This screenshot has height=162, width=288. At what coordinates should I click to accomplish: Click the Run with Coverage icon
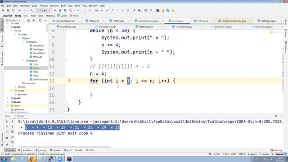(x=65, y=10)
